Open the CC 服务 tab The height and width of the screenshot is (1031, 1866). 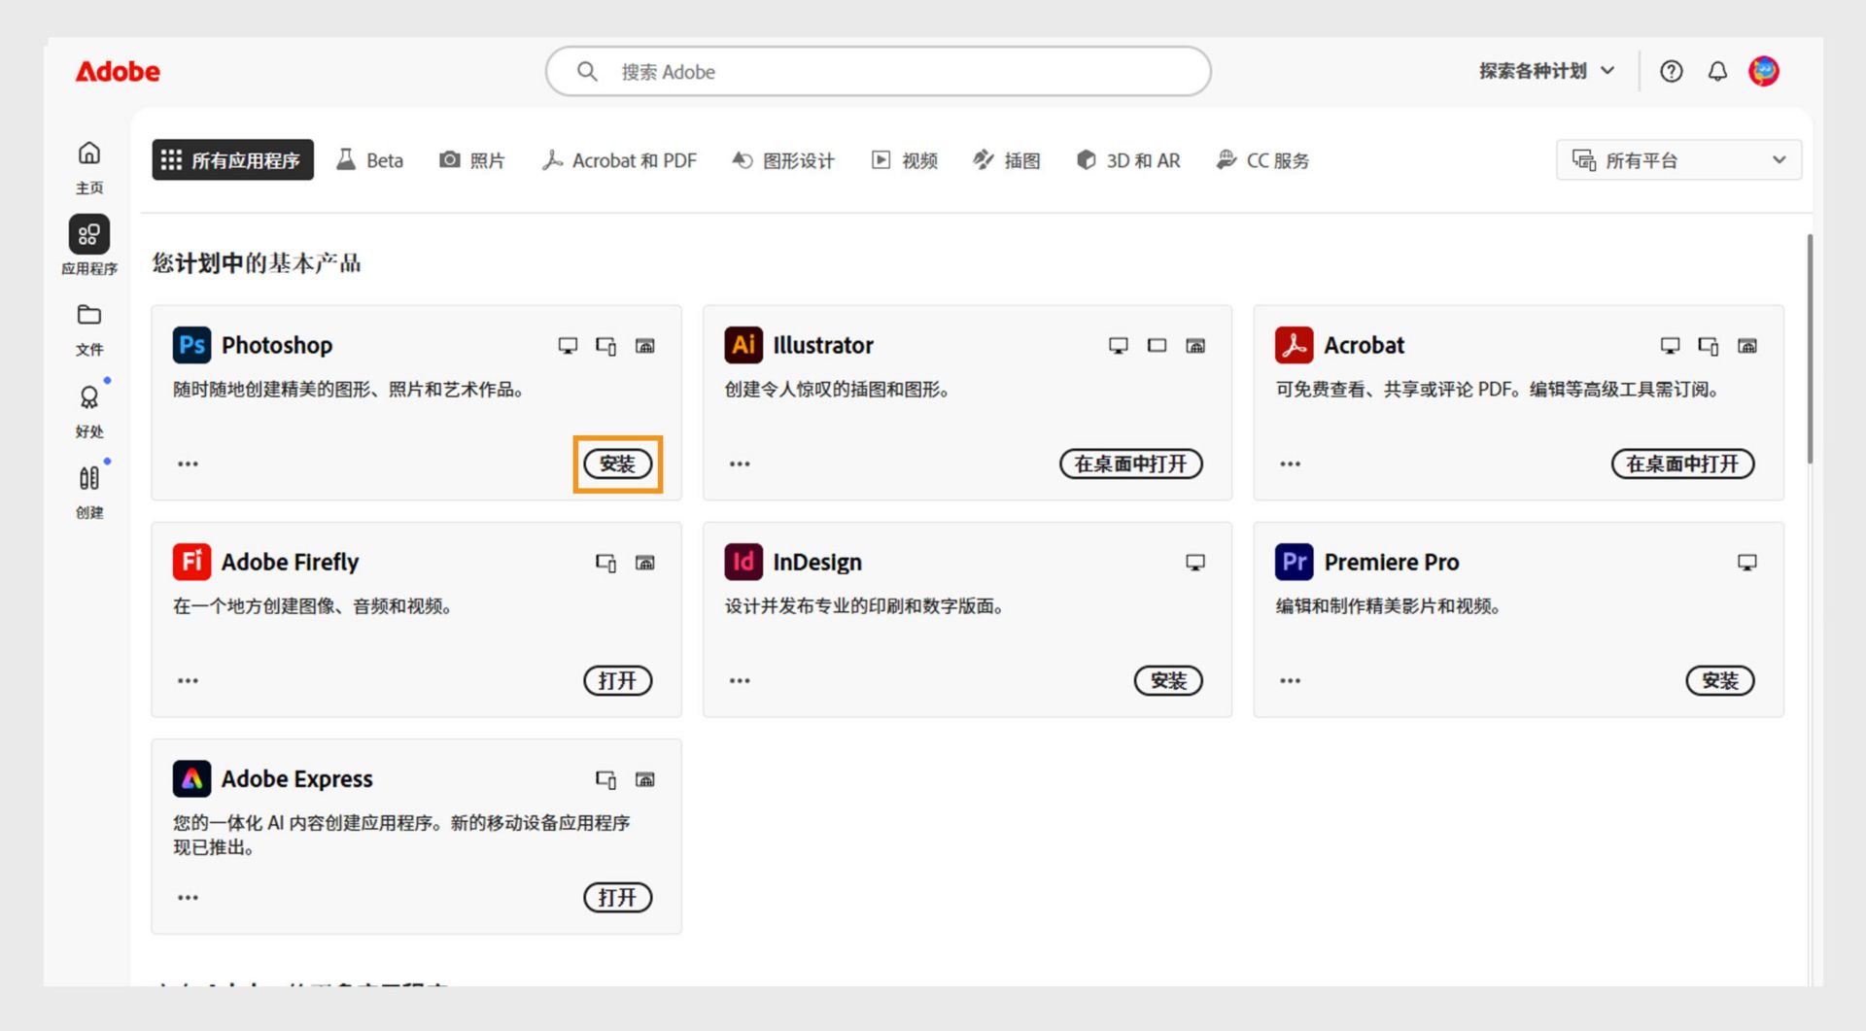1262,160
